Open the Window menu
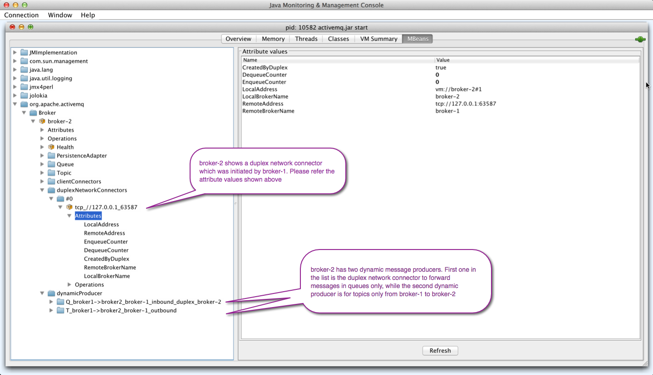 coord(60,15)
